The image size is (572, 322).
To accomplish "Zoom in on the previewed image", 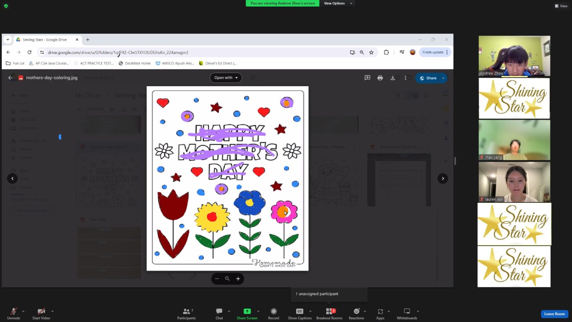I will [238, 279].
